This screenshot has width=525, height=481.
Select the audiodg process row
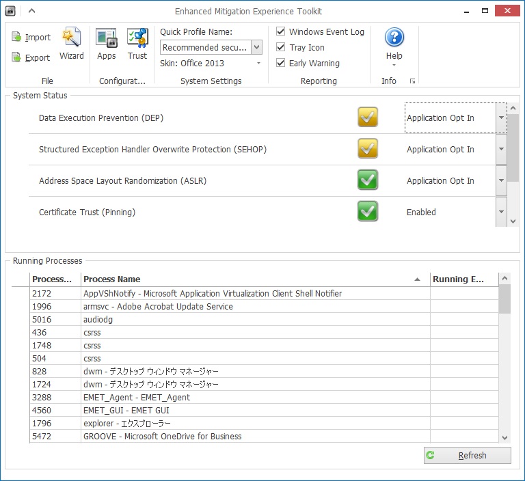(x=264, y=320)
